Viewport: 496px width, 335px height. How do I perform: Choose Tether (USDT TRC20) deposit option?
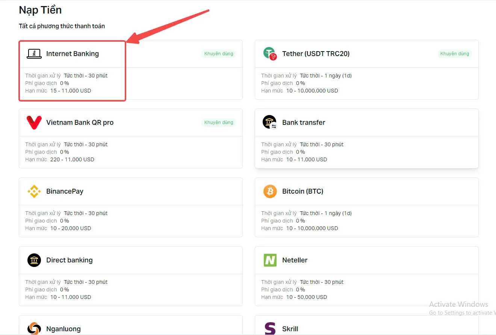coord(367,70)
